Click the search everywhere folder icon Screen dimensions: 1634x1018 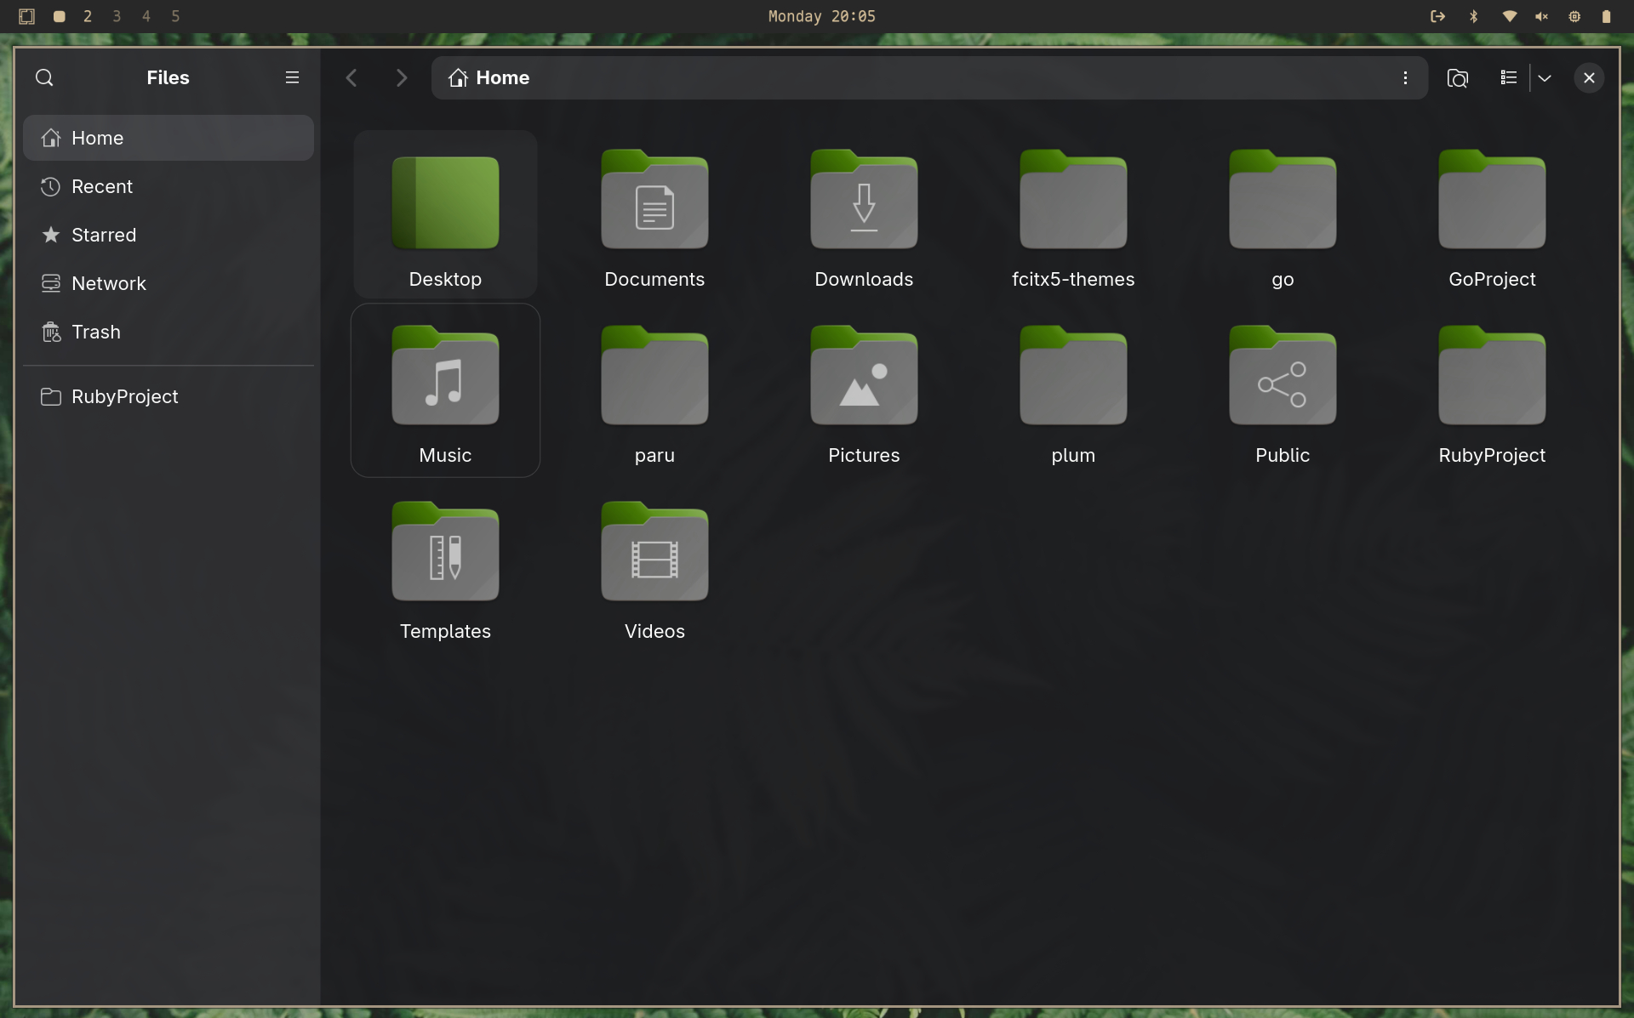coord(1457,78)
